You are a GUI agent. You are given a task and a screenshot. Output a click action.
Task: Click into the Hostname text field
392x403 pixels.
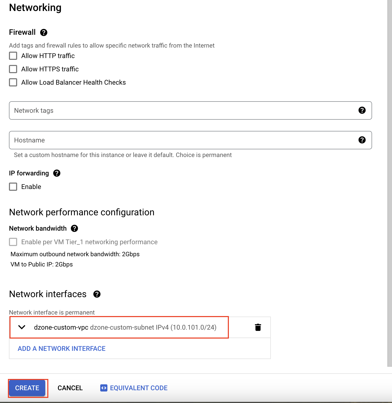[179, 140]
